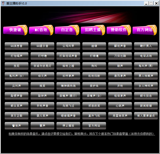Play the 开枪 sound
Image resolution: width=160 pixels, height=154 pixels.
coord(120,86)
